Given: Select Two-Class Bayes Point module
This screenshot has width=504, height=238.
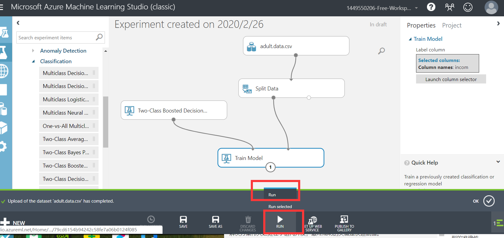Looking at the screenshot, I should coord(69,152).
